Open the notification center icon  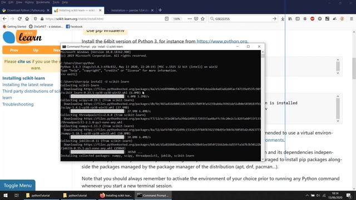tap(349, 195)
